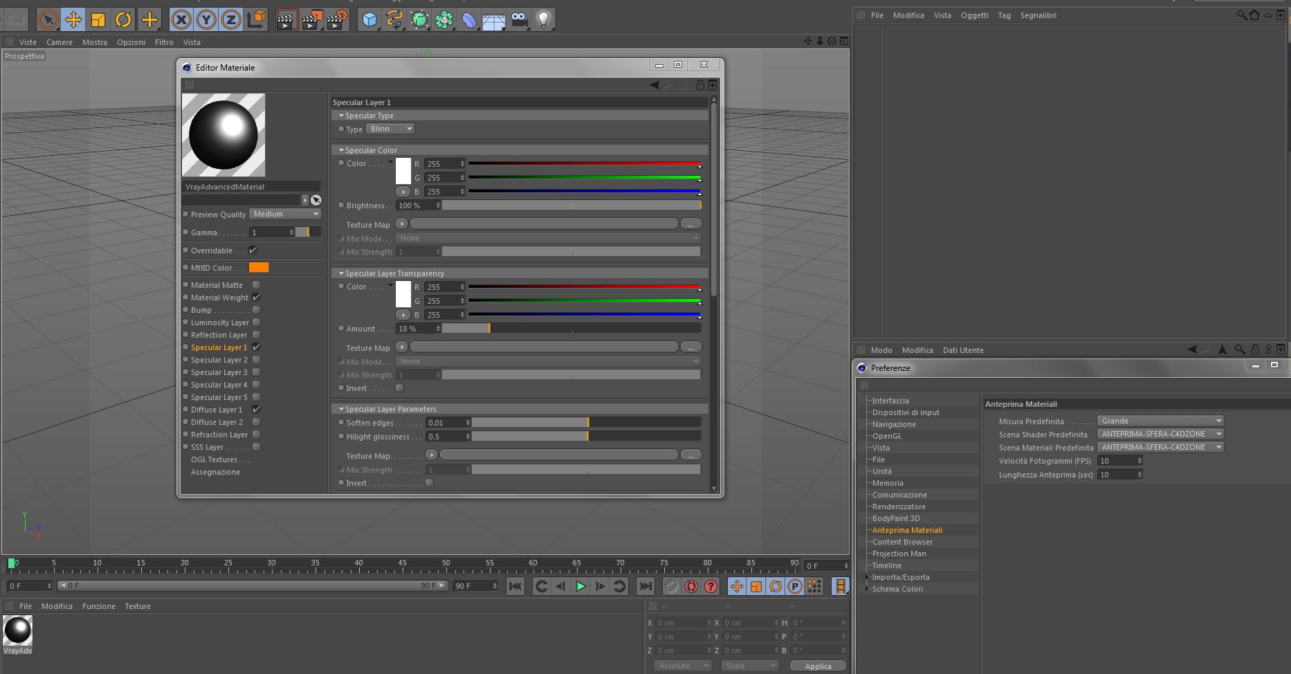Click the Applica button
Viewport: 1291px width, 674px height.
click(818, 666)
